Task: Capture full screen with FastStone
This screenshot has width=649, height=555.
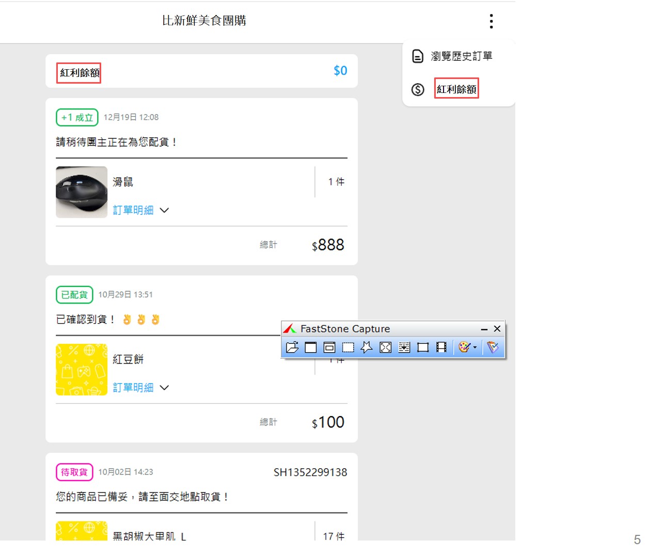Action: pyautogui.click(x=386, y=347)
